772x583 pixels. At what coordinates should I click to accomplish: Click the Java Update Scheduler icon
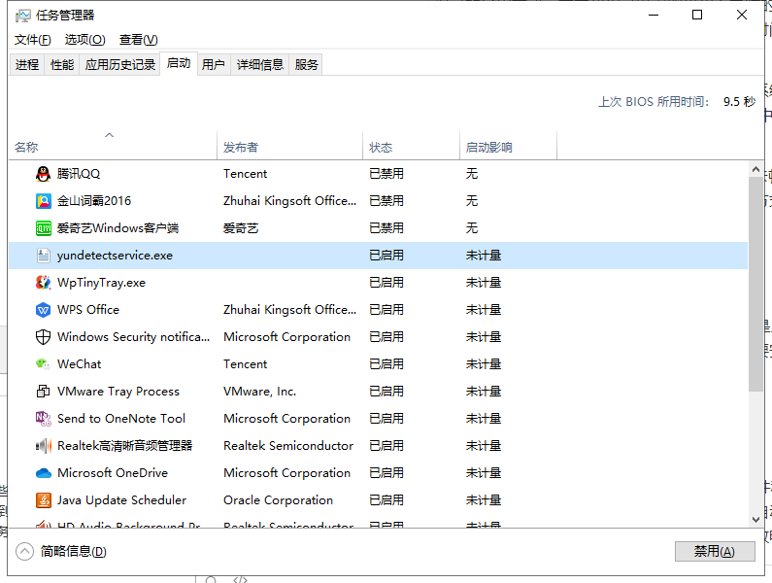click(44, 500)
